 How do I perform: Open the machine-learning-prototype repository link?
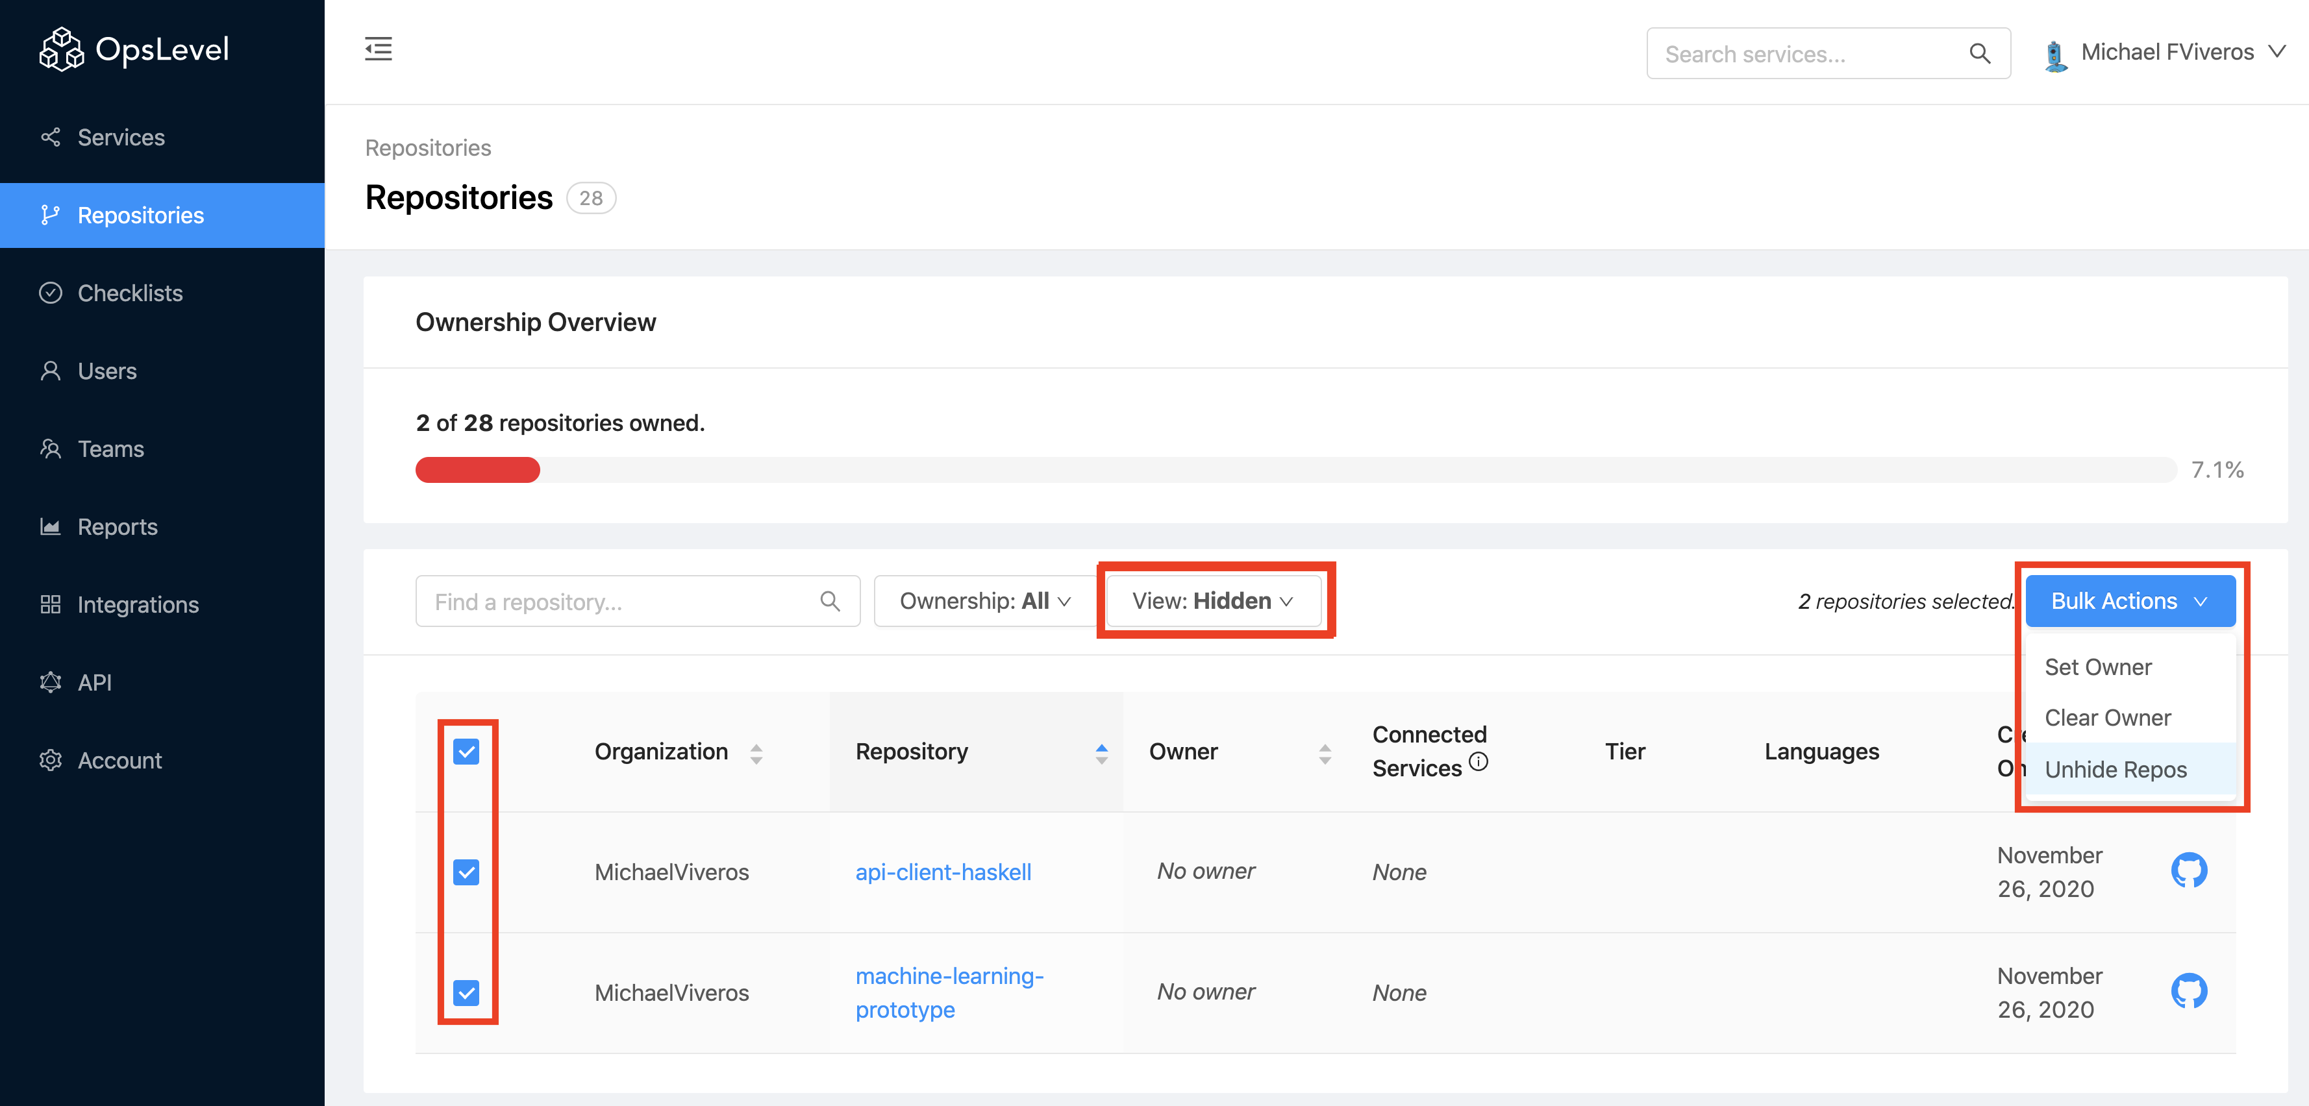949,993
